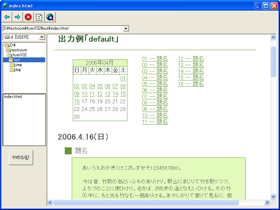Image resolution: width=280 pixels, height=210 pixels.
Task: Open the '15 -- 題名' entry link
Action: coord(191,77)
